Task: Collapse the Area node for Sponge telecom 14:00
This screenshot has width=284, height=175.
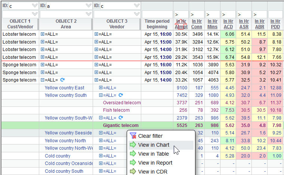Action: [x=43, y=80]
